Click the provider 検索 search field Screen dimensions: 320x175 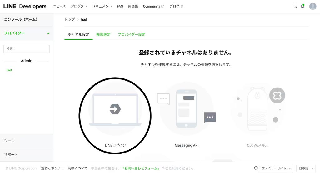point(27,49)
